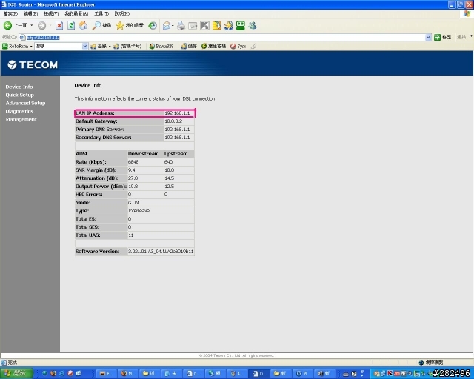Open the File (檔案) menu
474x379 pixels.
point(10,13)
